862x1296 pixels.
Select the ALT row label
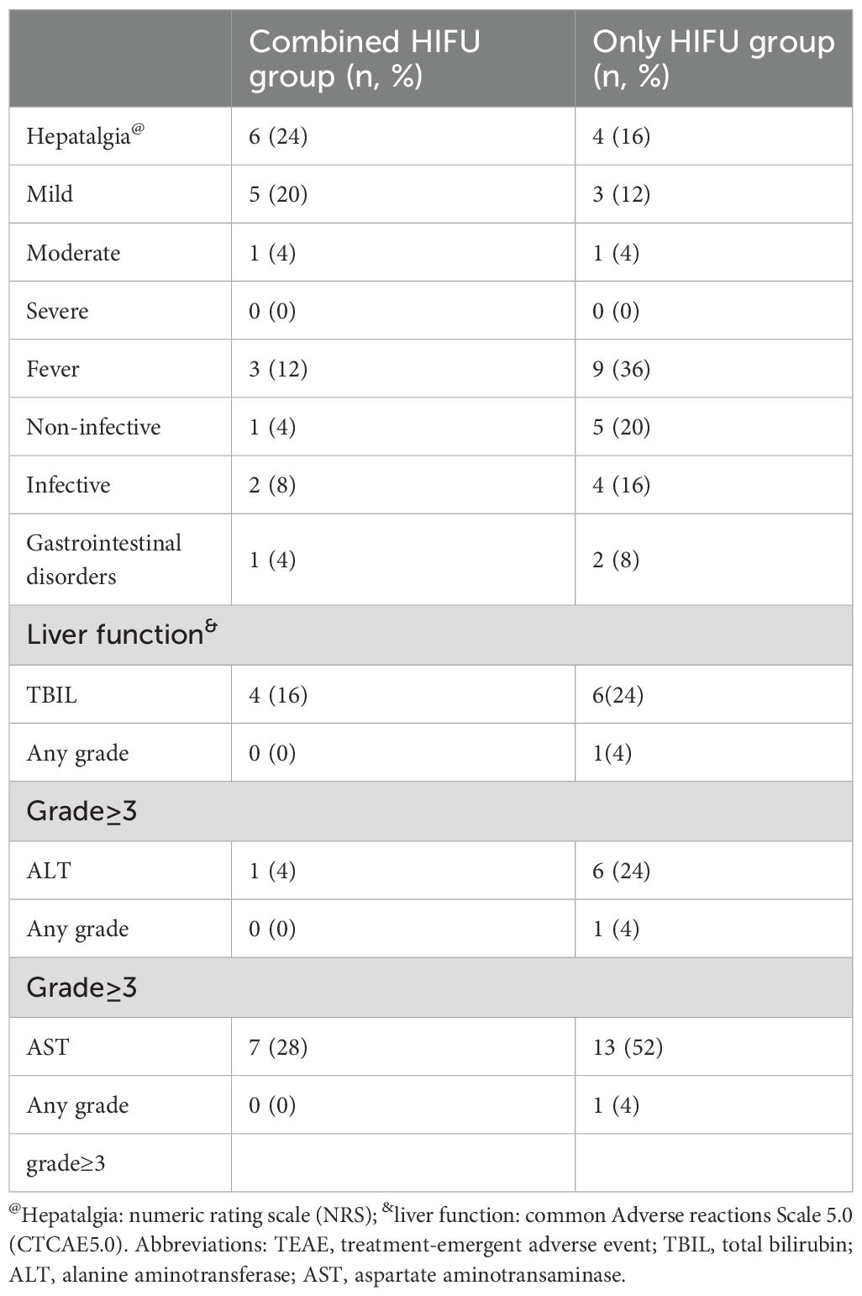[48, 870]
